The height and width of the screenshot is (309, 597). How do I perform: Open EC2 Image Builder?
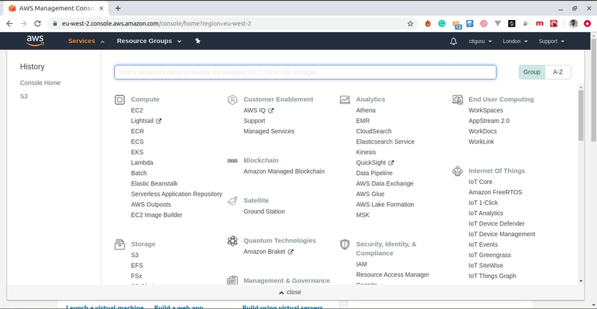click(157, 215)
